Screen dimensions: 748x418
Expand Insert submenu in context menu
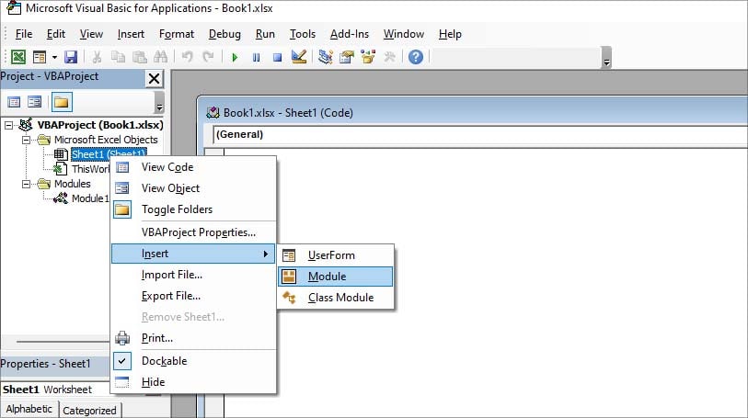point(193,254)
